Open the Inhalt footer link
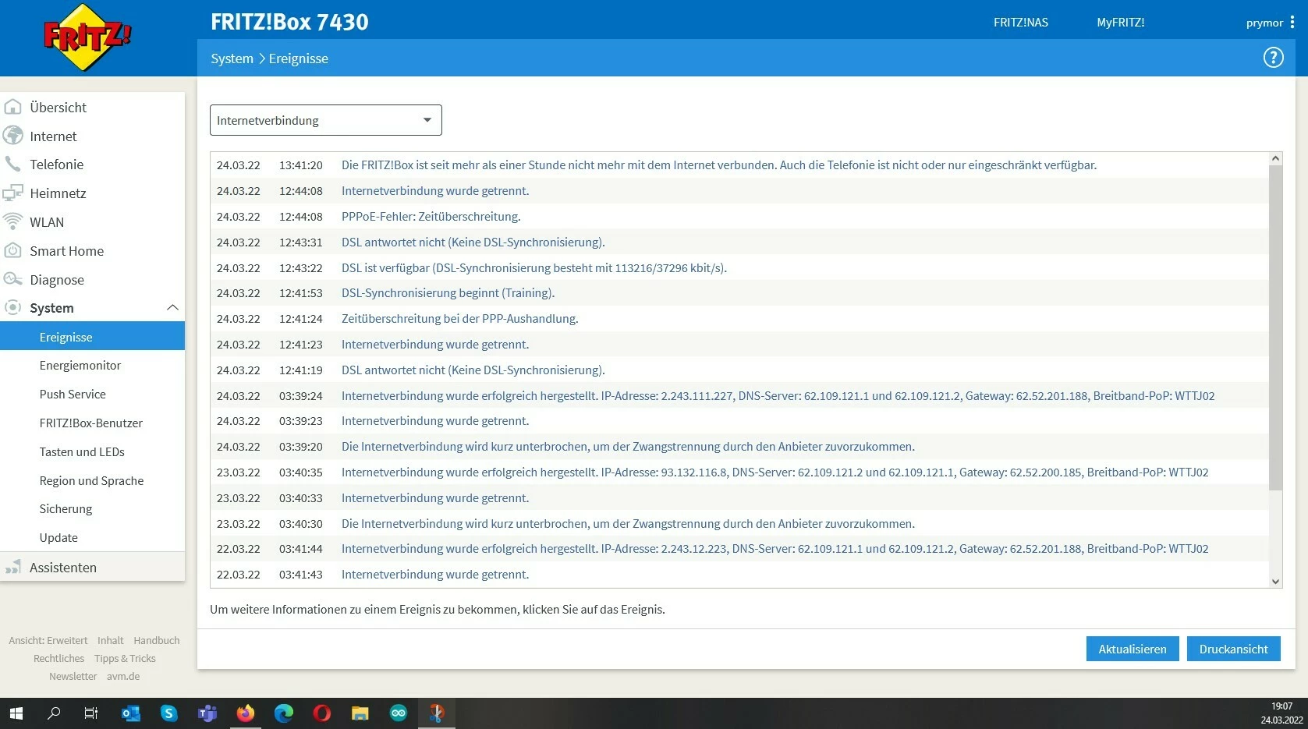 (x=111, y=640)
